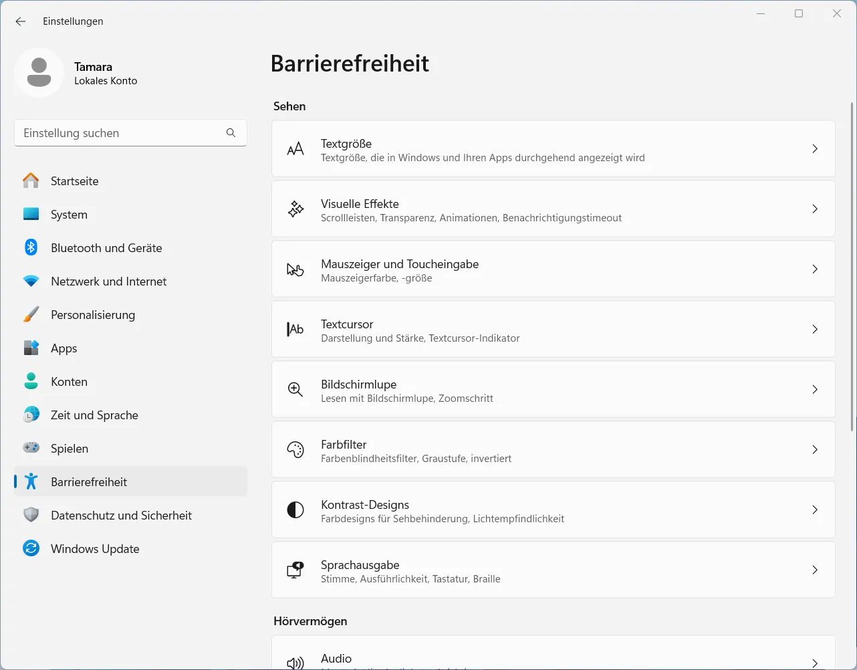Click 'Mauszeigerfarbe, -größe' description text
The height and width of the screenshot is (670, 857).
(x=376, y=278)
